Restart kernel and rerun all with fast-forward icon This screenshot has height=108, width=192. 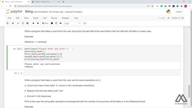(61, 23)
